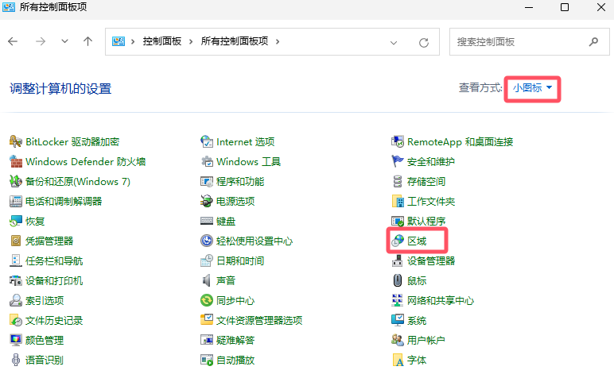This screenshot has width=614, height=378.
Task: Expand chevron after 控制面板 breadcrumb
Action: click(x=191, y=41)
